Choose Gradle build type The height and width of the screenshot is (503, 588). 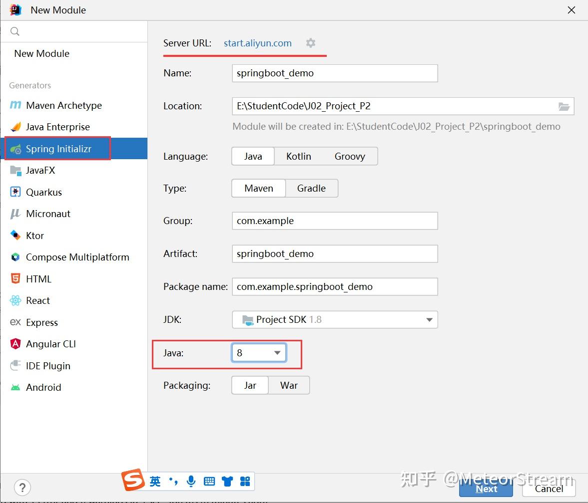312,189
